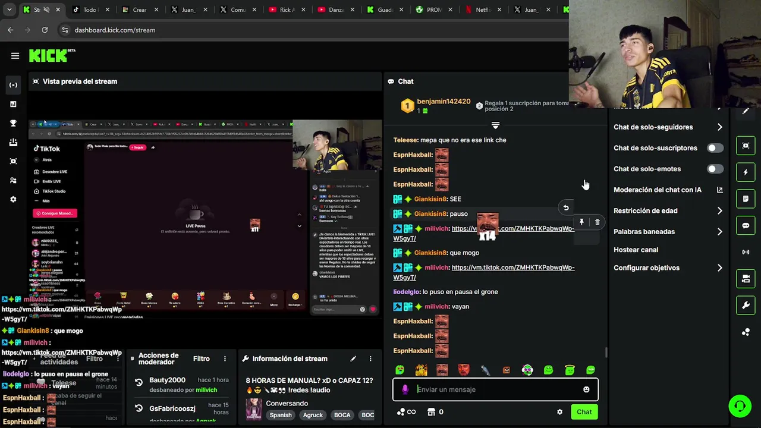Screen dimensions: 761x428
Task: Open the green headset support button
Action: [x=740, y=407]
